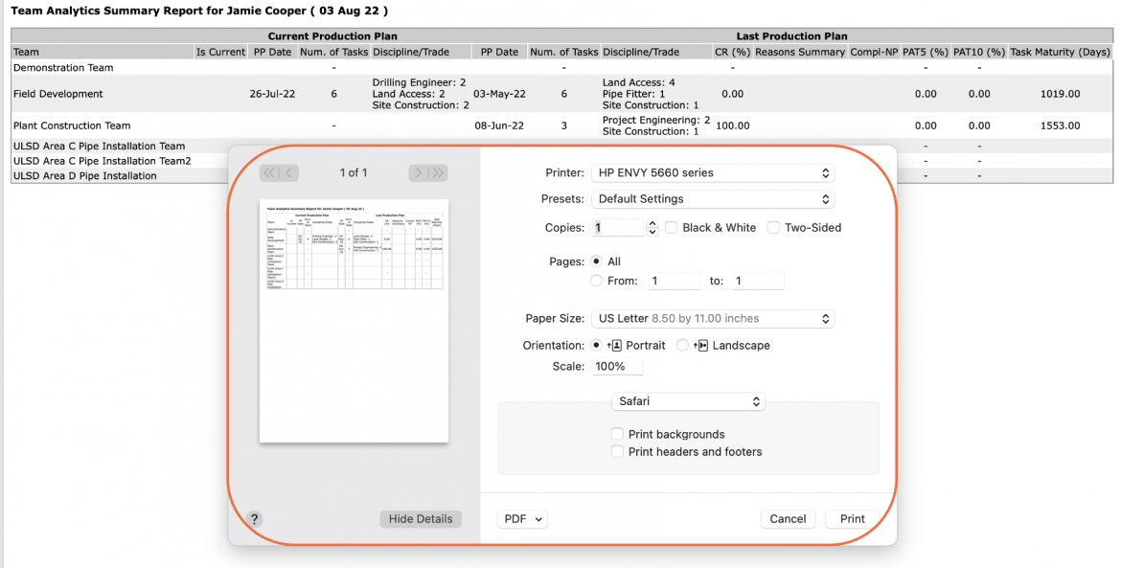Click the 26-Jul-22 PP date cell
This screenshot has height=568, width=1121.
[272, 94]
